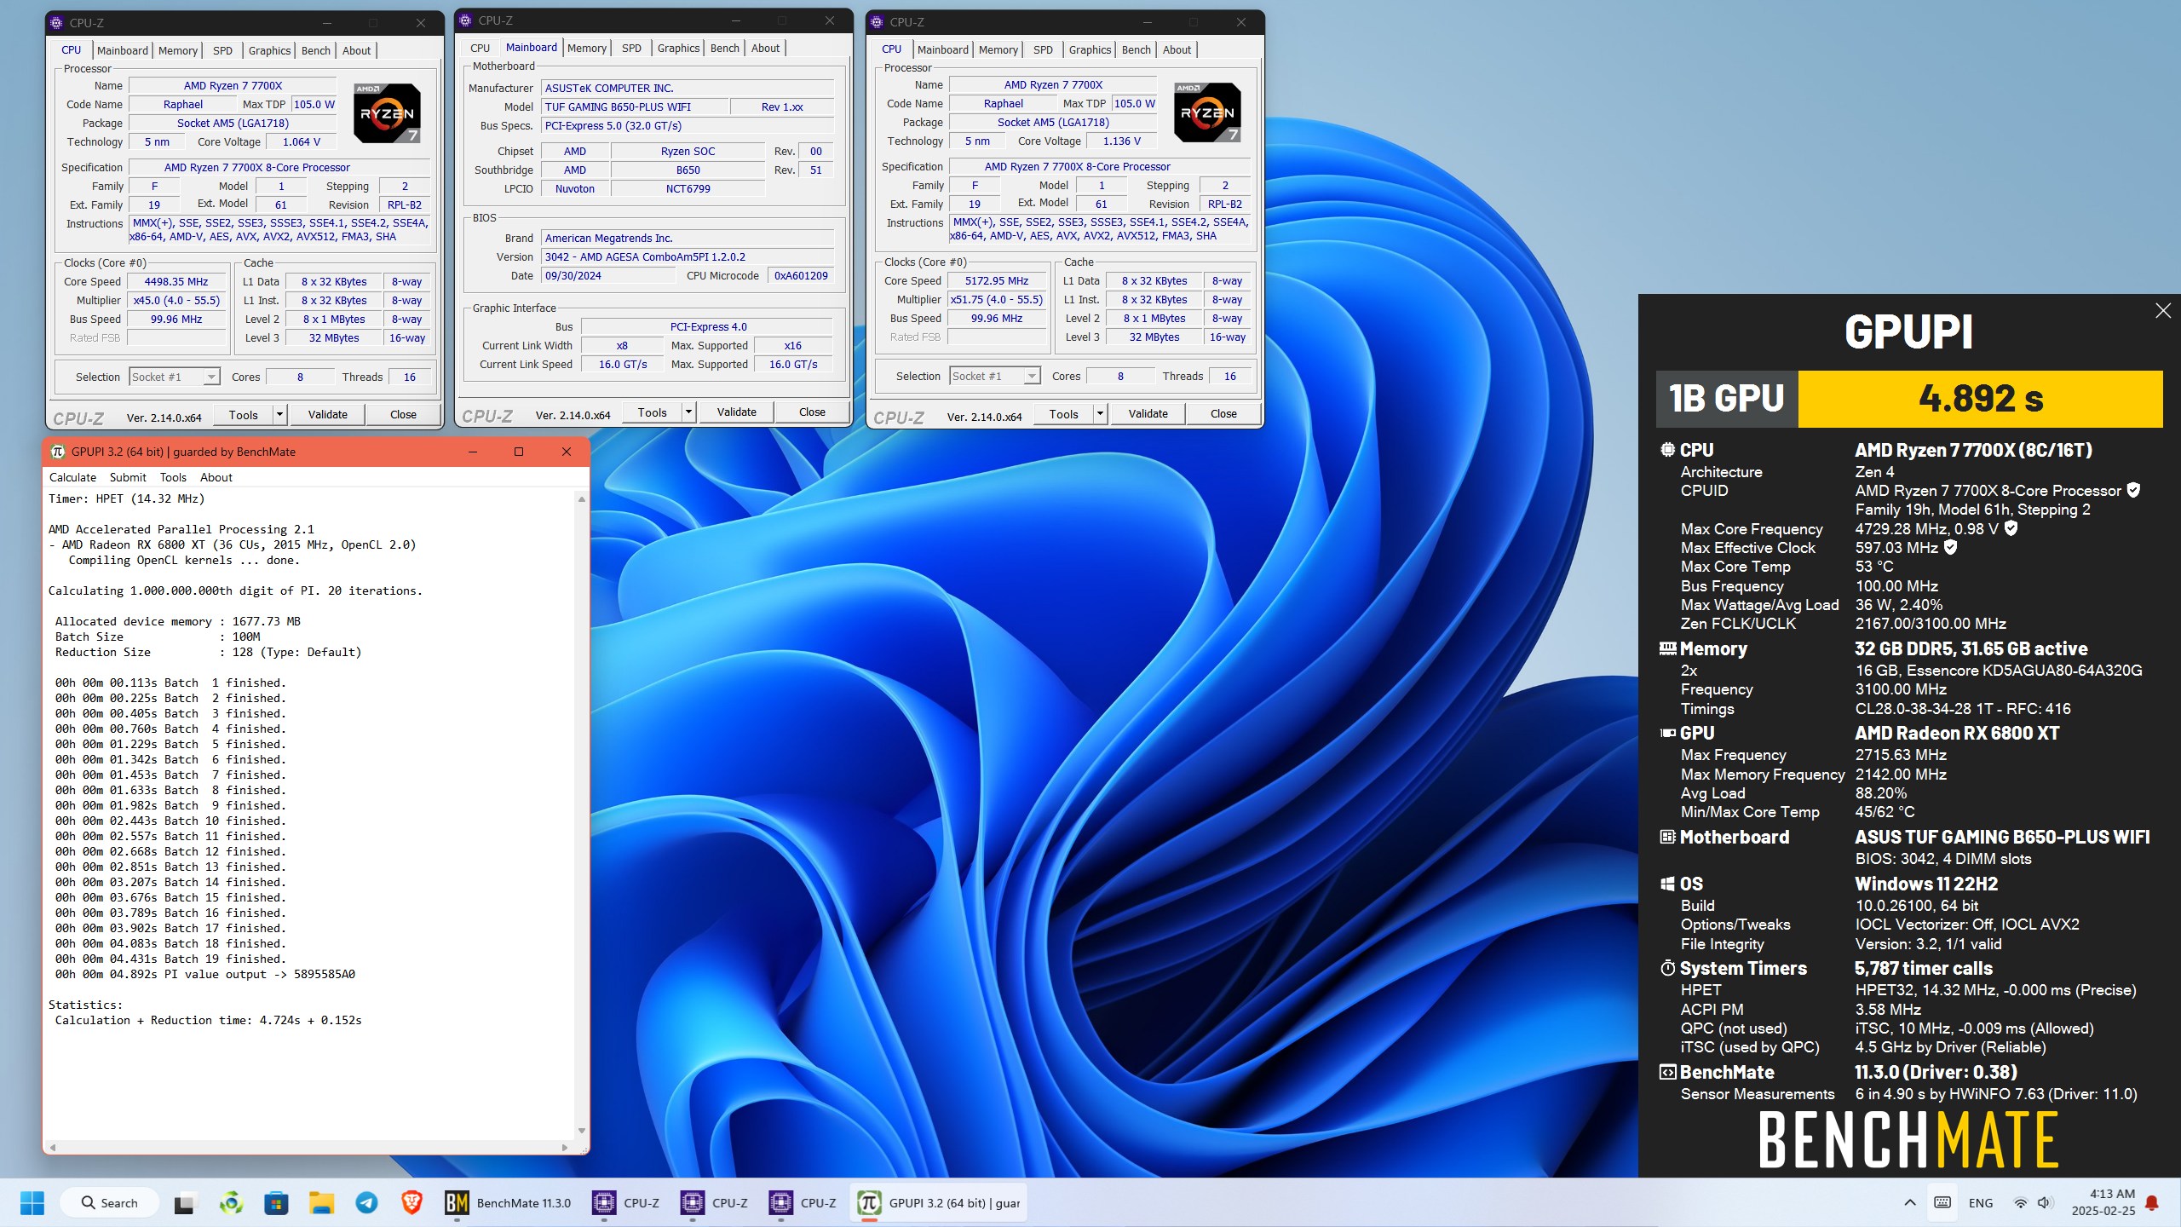Click the Ryzen 7 logo in left CPU-Z
Screen dimensions: 2181x1227
click(388, 113)
